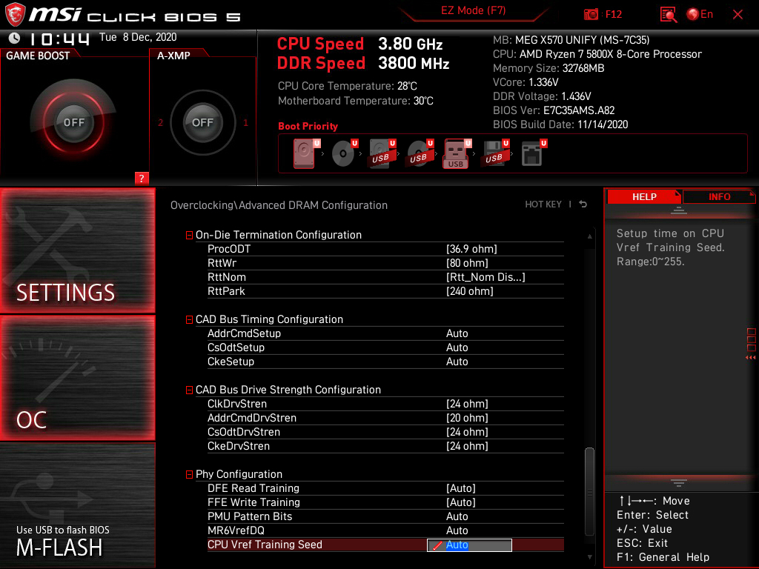Open the OC overclocking section
Viewport: 759px width, 569px height.
77,378
